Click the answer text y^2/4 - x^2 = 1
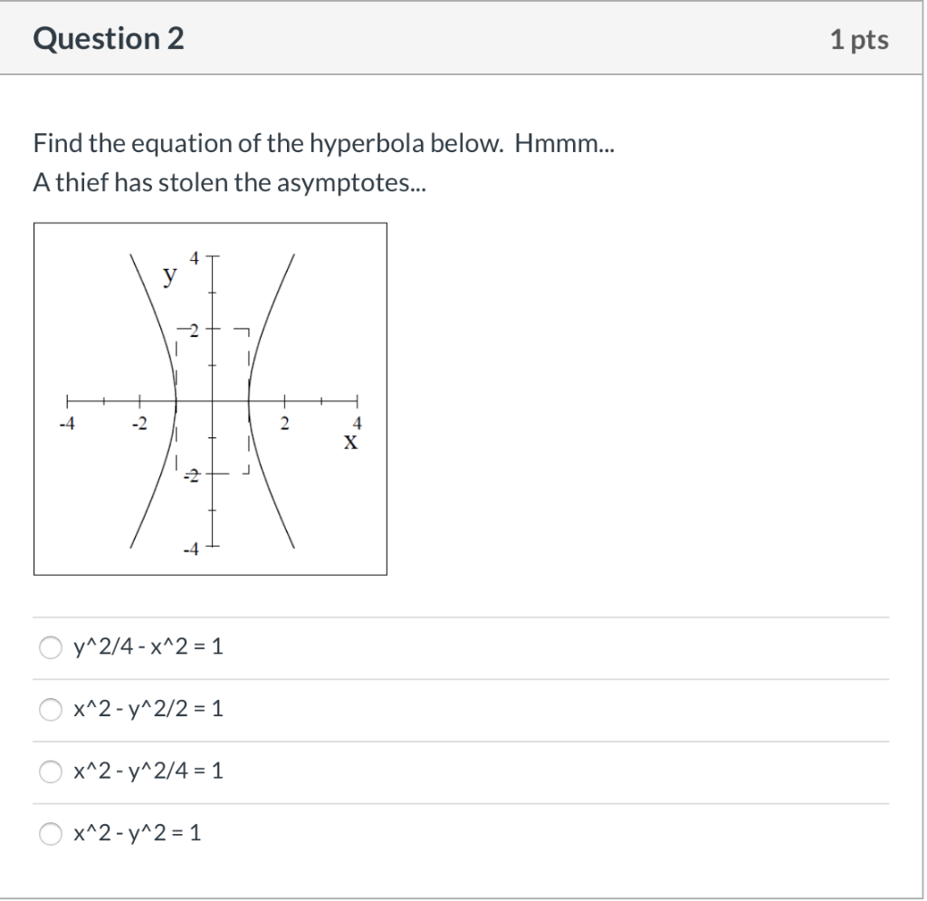The image size is (927, 901). tap(146, 647)
